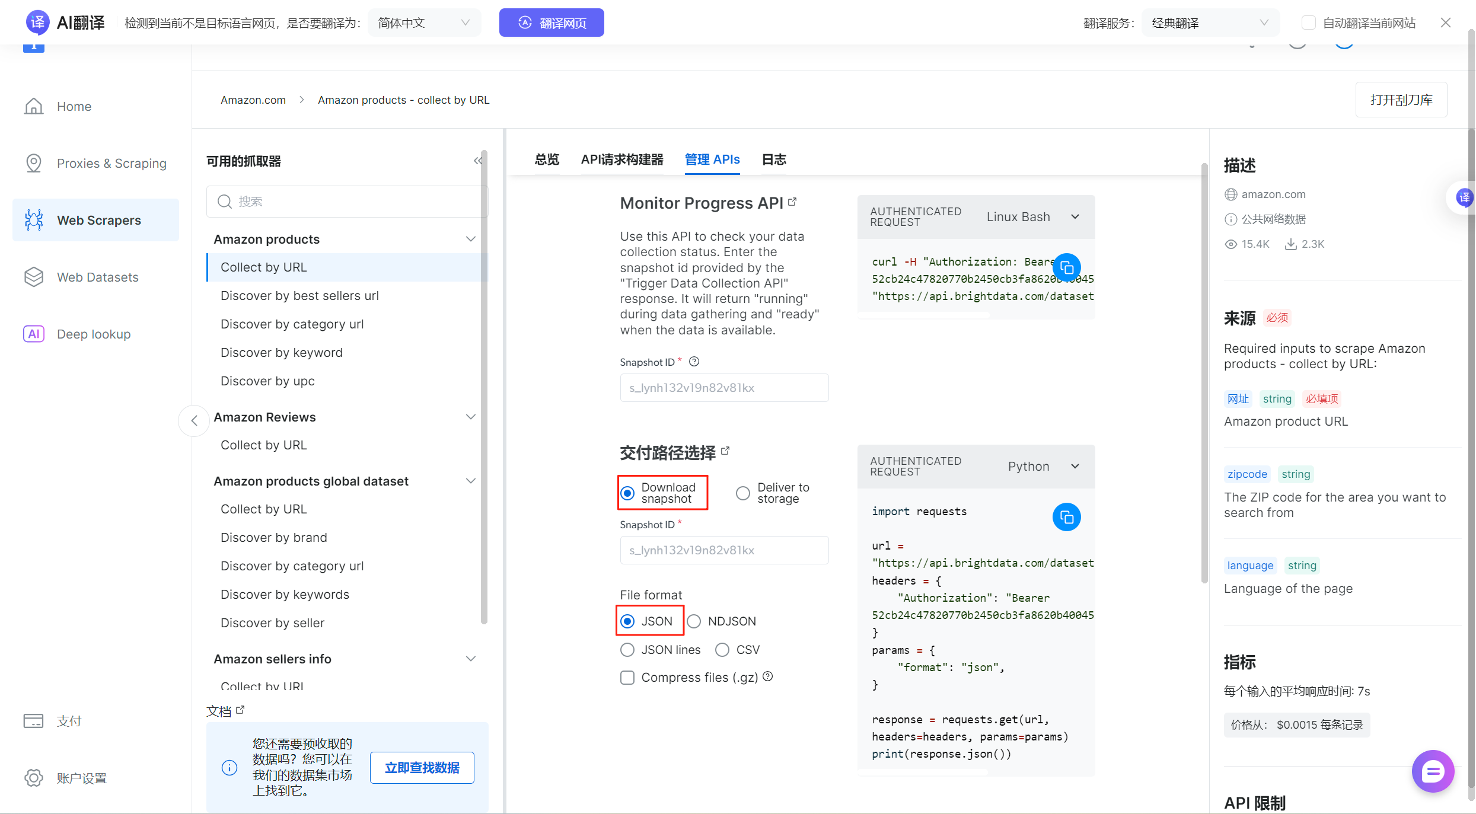Select Discover by upc scraper
Viewport: 1476px width, 814px height.
267,381
